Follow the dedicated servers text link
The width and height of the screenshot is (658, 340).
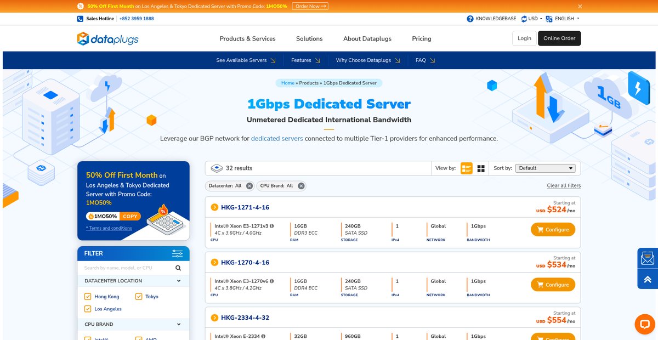pos(277,139)
